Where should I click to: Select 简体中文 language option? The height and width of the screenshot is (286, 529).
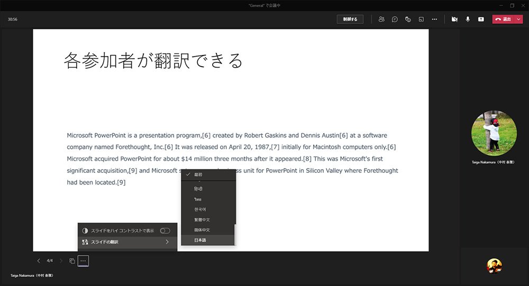(208, 230)
